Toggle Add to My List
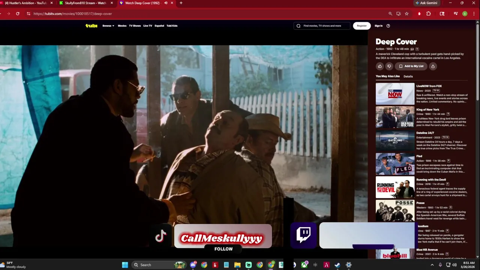The image size is (480, 270). tap(411, 66)
